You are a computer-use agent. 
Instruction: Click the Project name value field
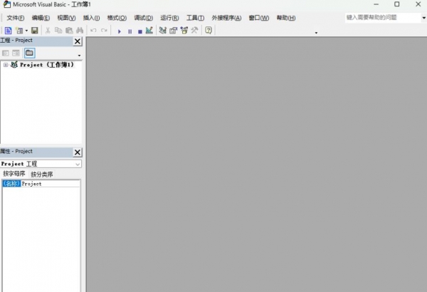[51, 184]
